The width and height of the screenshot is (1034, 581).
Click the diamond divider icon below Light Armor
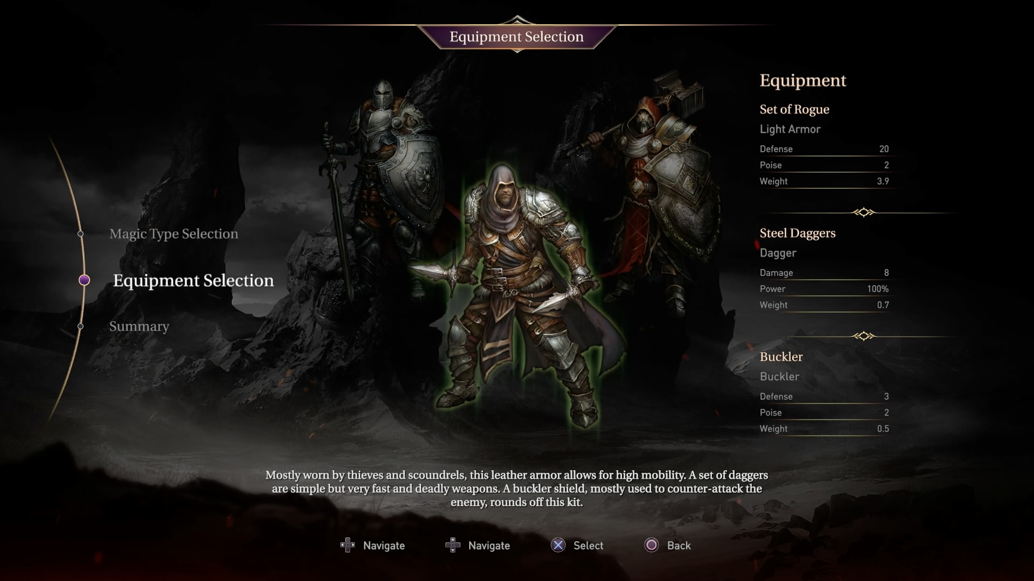click(x=864, y=211)
